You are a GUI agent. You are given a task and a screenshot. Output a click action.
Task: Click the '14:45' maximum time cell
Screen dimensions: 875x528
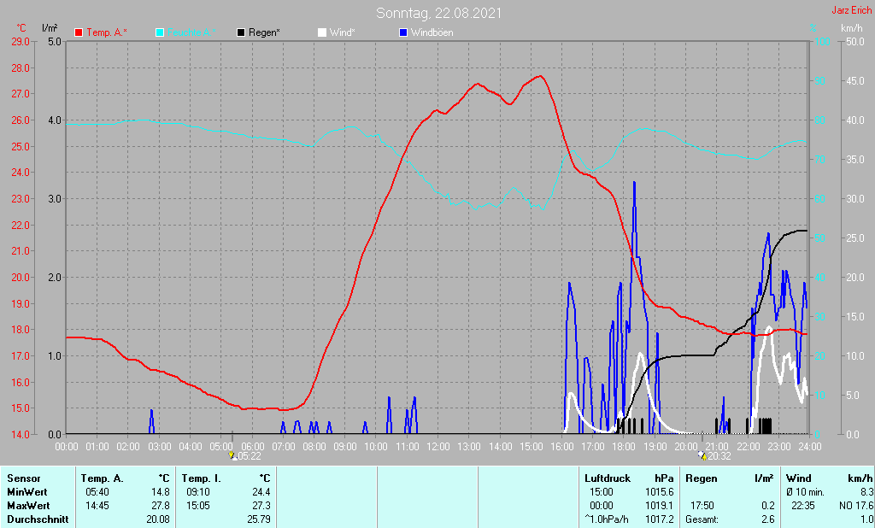[x=97, y=505]
